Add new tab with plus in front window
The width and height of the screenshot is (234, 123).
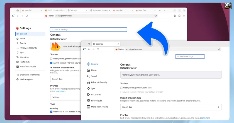click(x=123, y=44)
